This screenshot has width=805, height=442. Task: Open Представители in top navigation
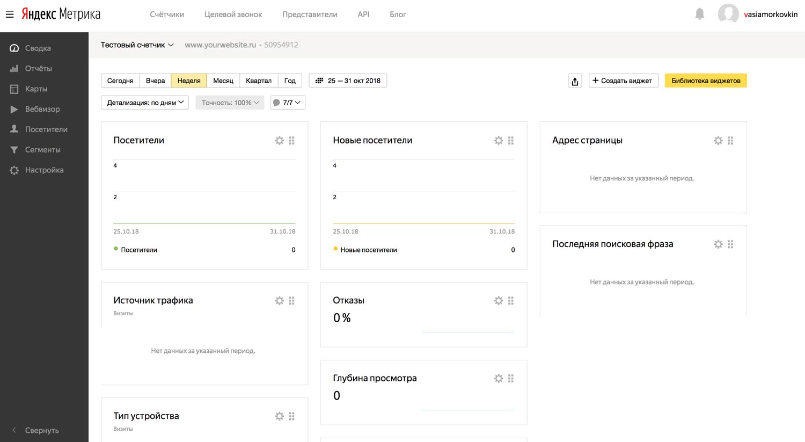pyautogui.click(x=310, y=15)
